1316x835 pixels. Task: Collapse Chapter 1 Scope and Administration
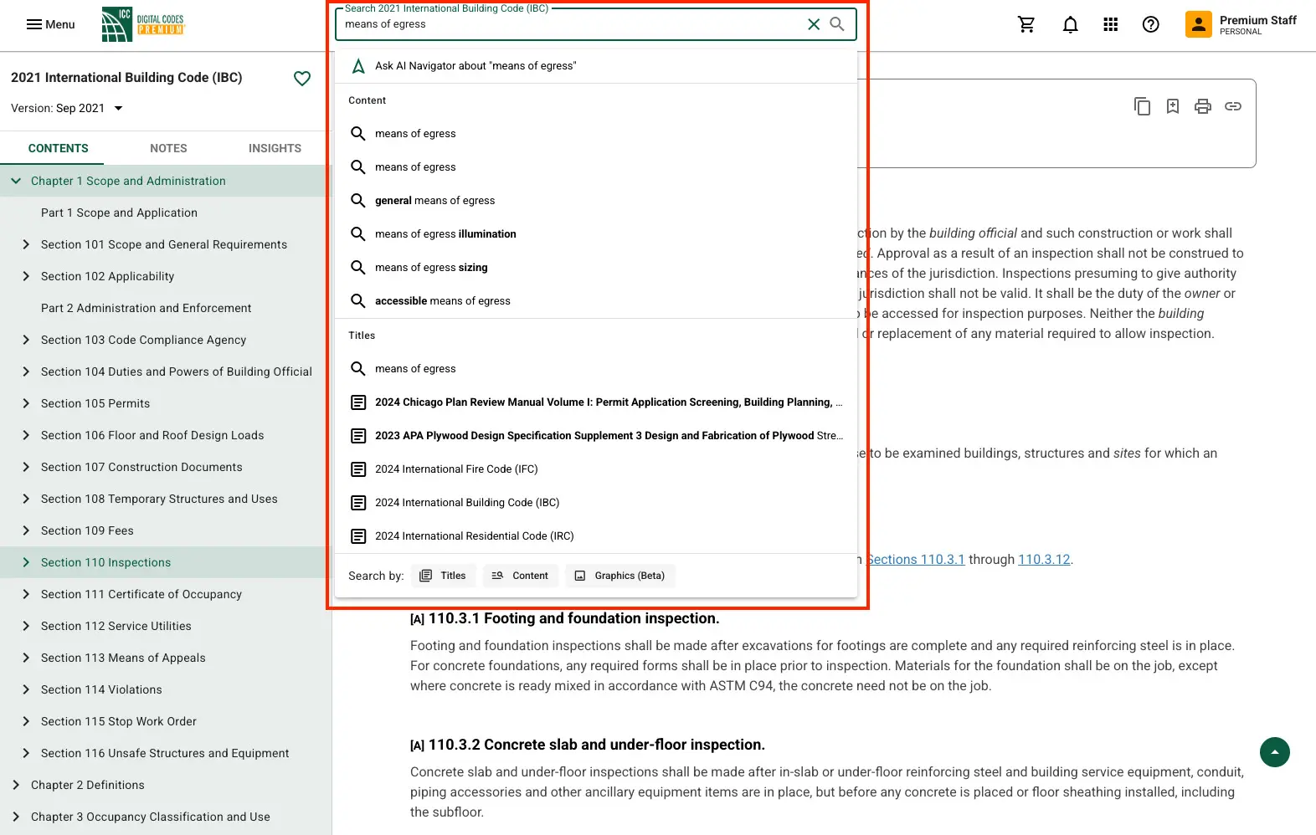(x=16, y=181)
